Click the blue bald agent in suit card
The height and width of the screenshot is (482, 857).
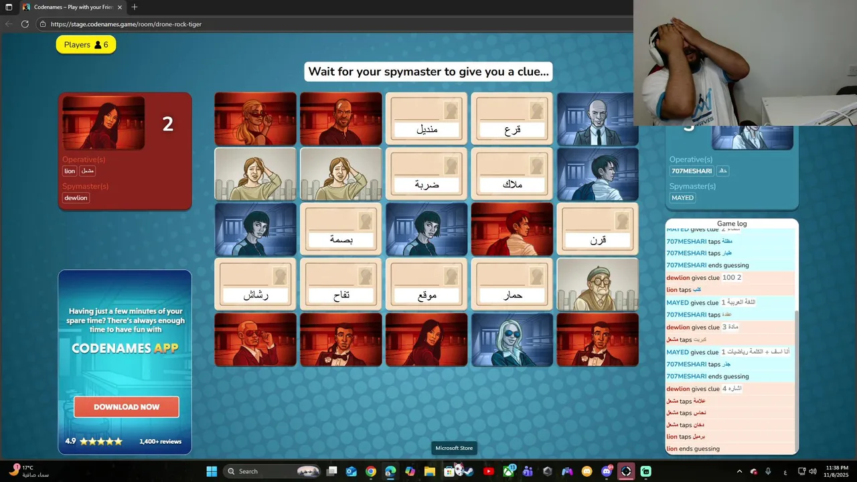(598, 118)
